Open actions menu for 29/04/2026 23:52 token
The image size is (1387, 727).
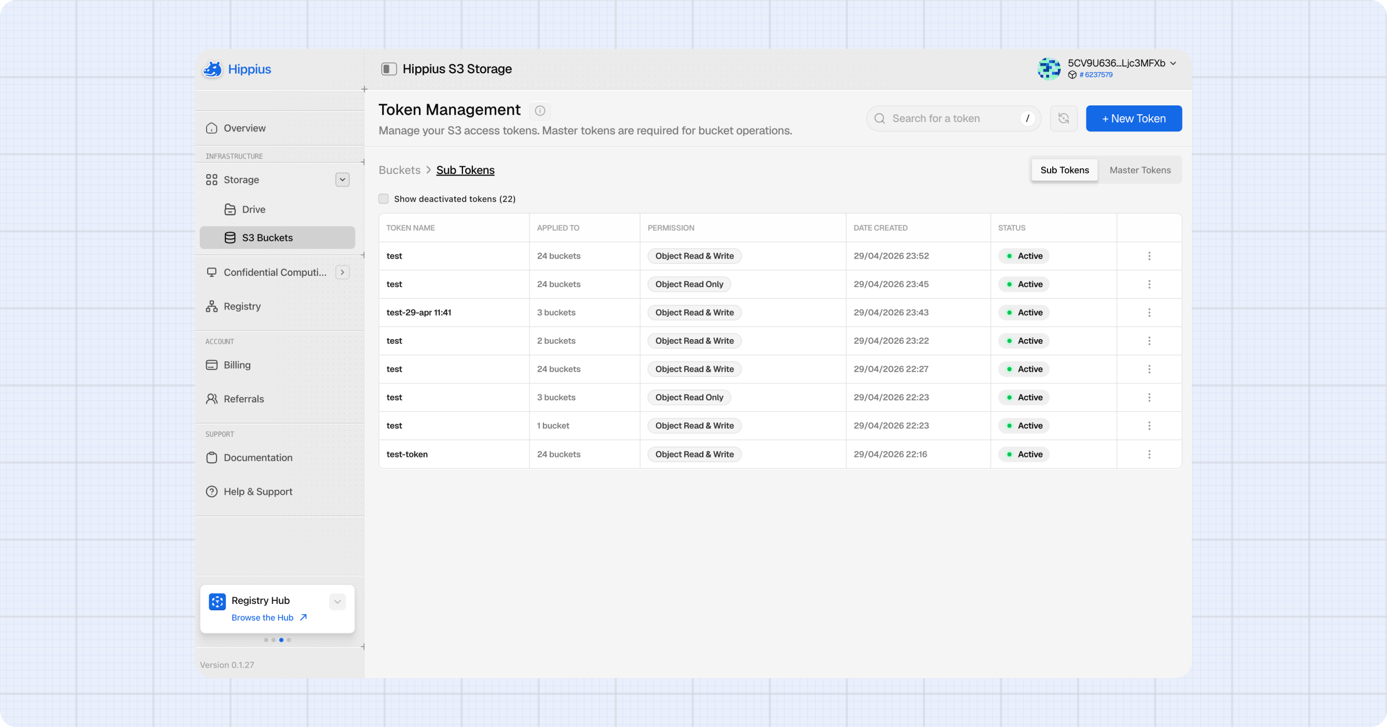click(1149, 257)
